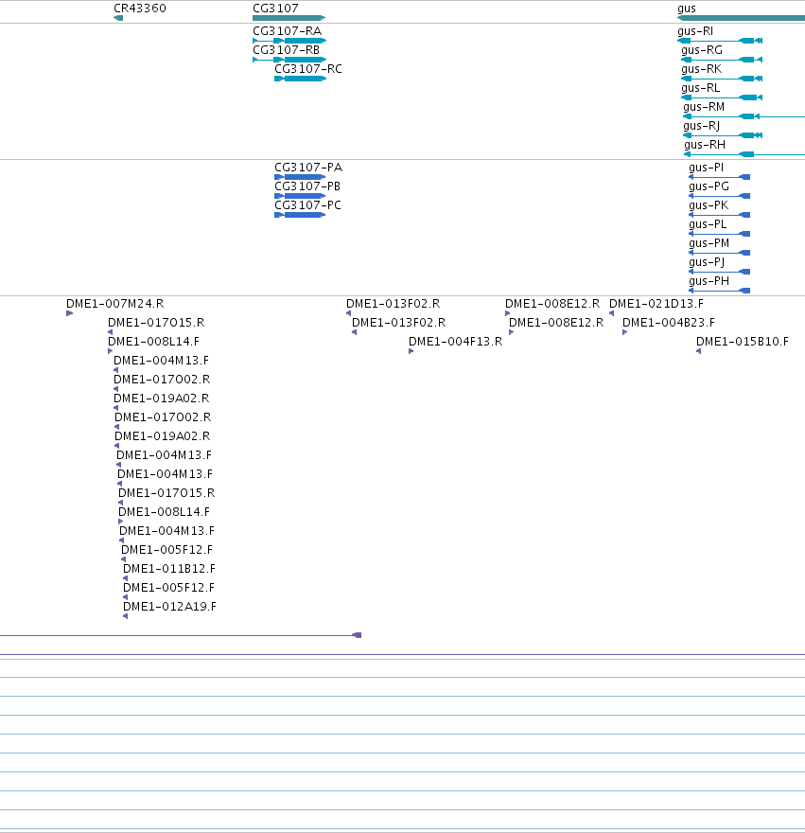Viewport: 805px width, 833px height.
Task: Click the gus-PJ protein label
Action: click(707, 262)
